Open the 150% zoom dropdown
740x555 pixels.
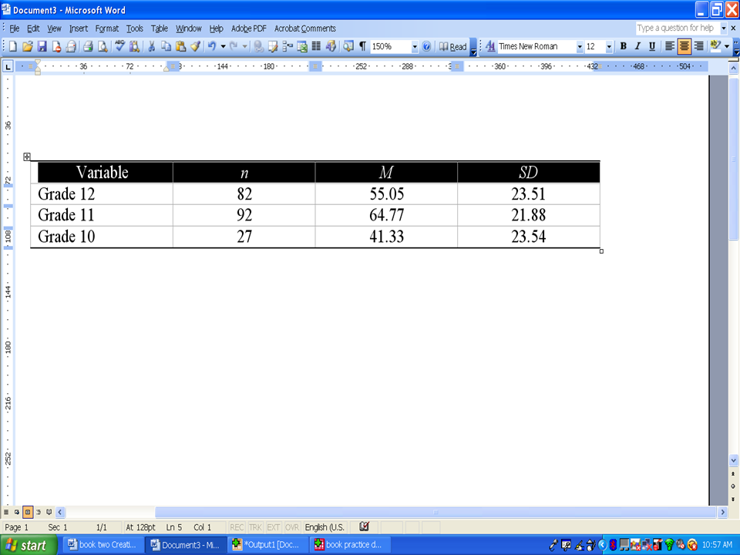coord(415,46)
